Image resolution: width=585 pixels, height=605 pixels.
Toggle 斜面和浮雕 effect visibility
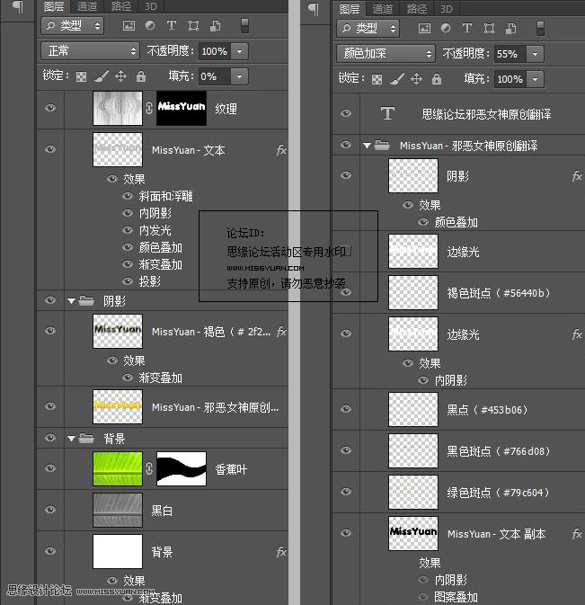coord(128,196)
